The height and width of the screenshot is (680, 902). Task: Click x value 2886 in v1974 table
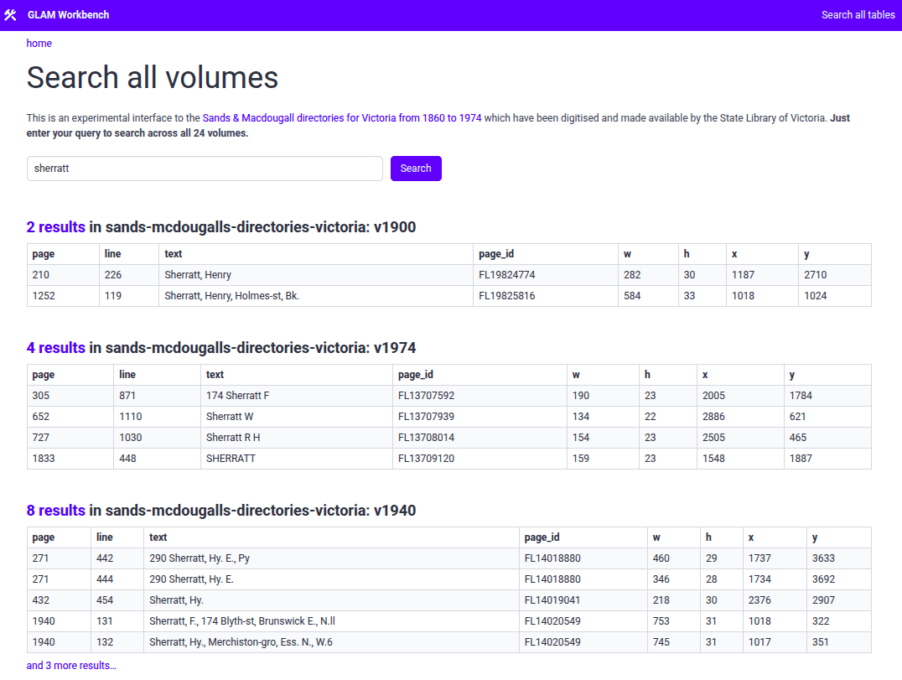click(x=740, y=417)
